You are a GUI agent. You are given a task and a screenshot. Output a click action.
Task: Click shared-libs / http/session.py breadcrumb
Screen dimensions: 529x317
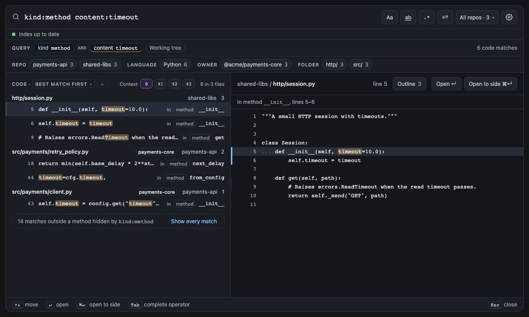(x=276, y=84)
